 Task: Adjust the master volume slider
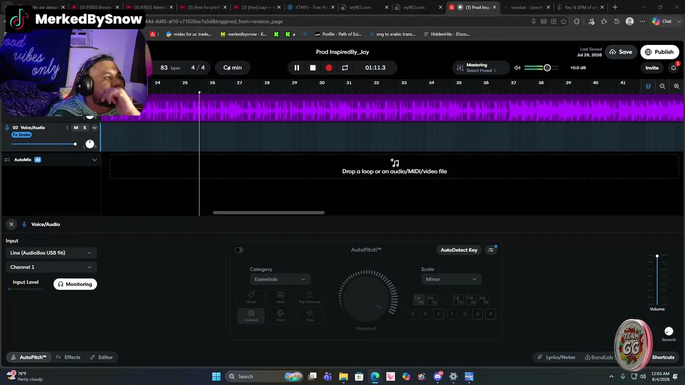coord(541,68)
